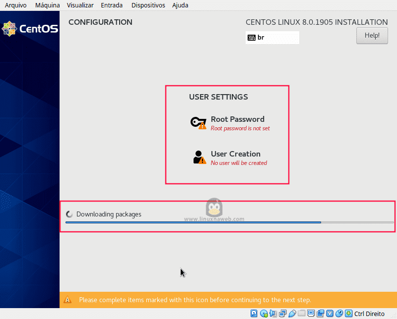Open the Dispositivos menu
The image size is (397, 319).
click(x=148, y=5)
